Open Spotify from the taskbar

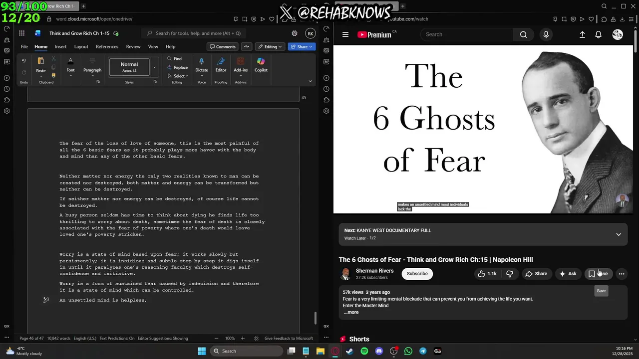[x=364, y=351]
